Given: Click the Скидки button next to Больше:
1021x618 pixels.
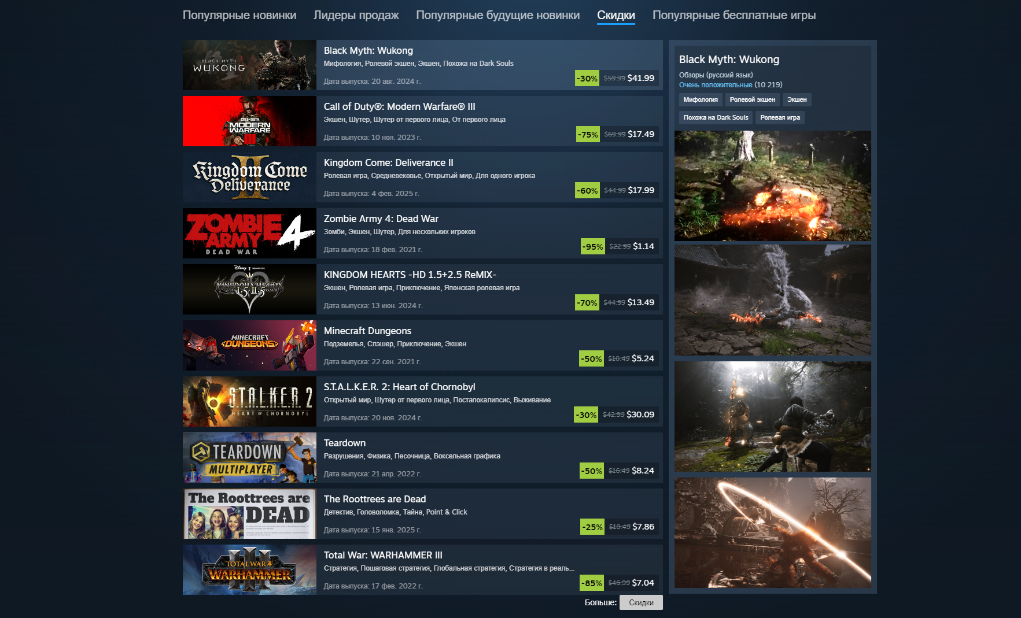Looking at the screenshot, I should (641, 602).
